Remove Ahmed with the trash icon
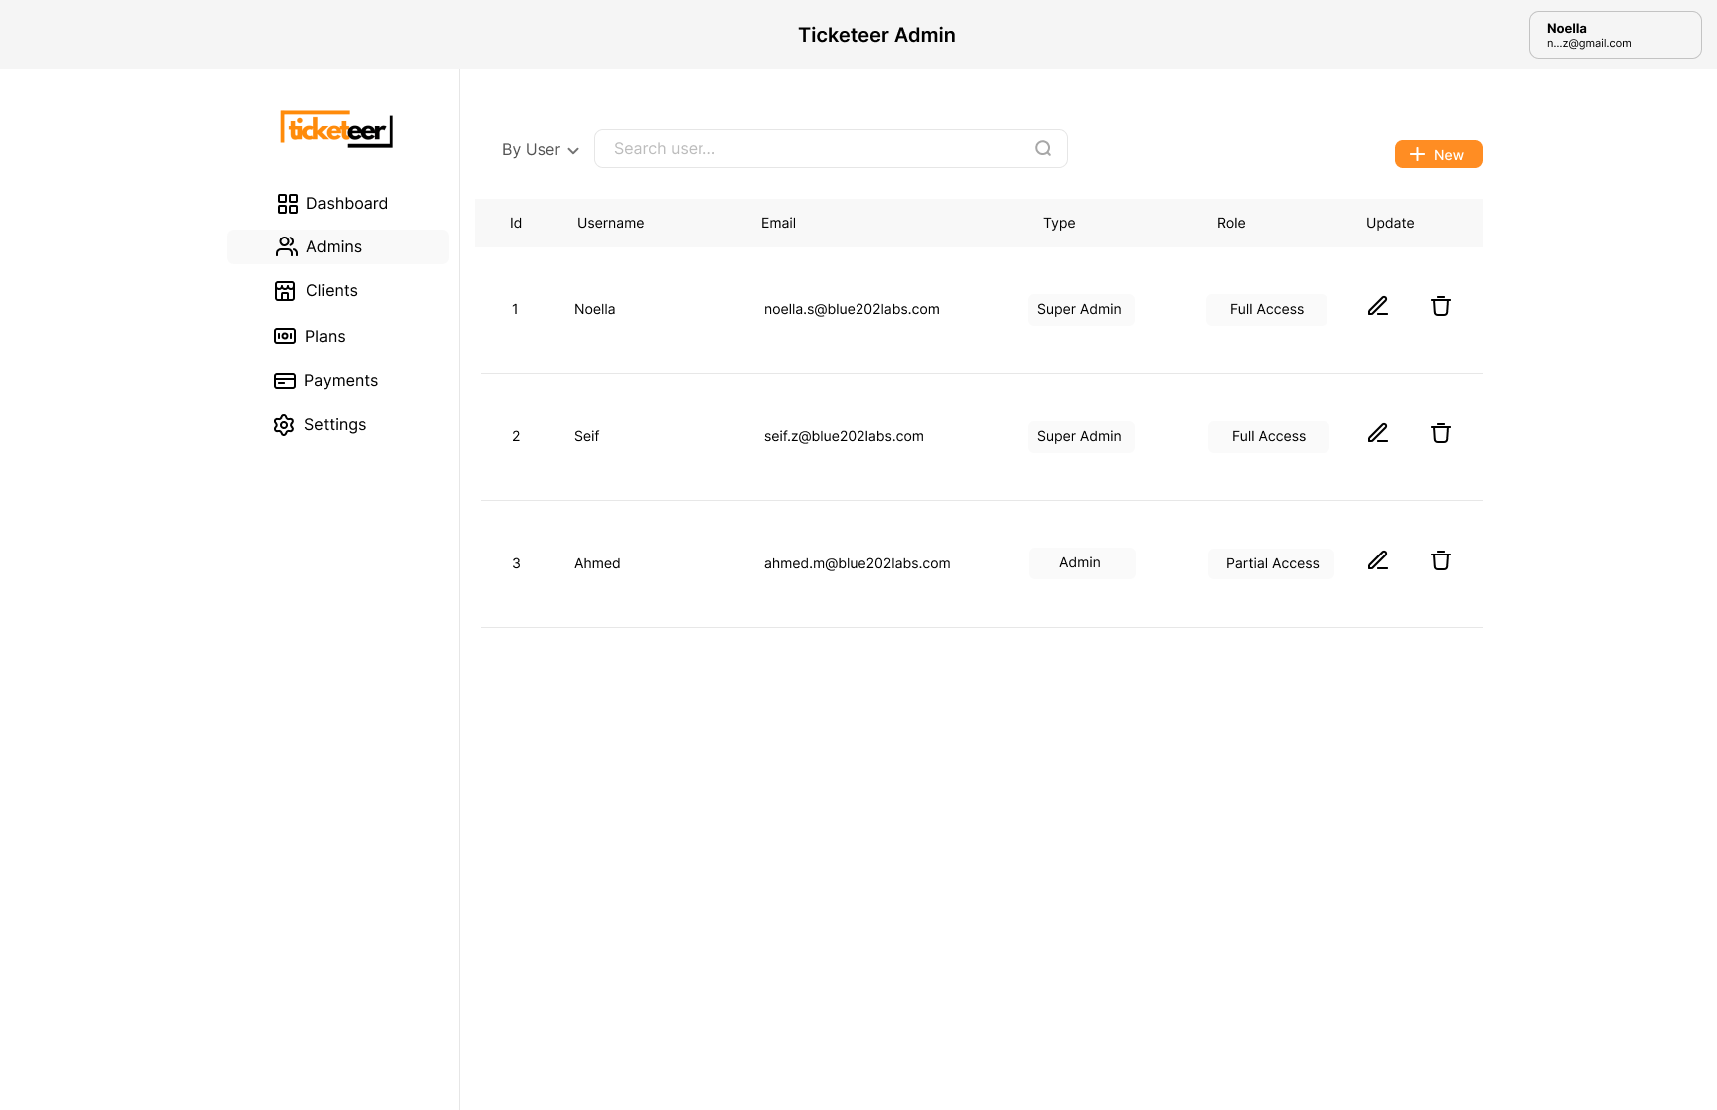 click(1441, 560)
